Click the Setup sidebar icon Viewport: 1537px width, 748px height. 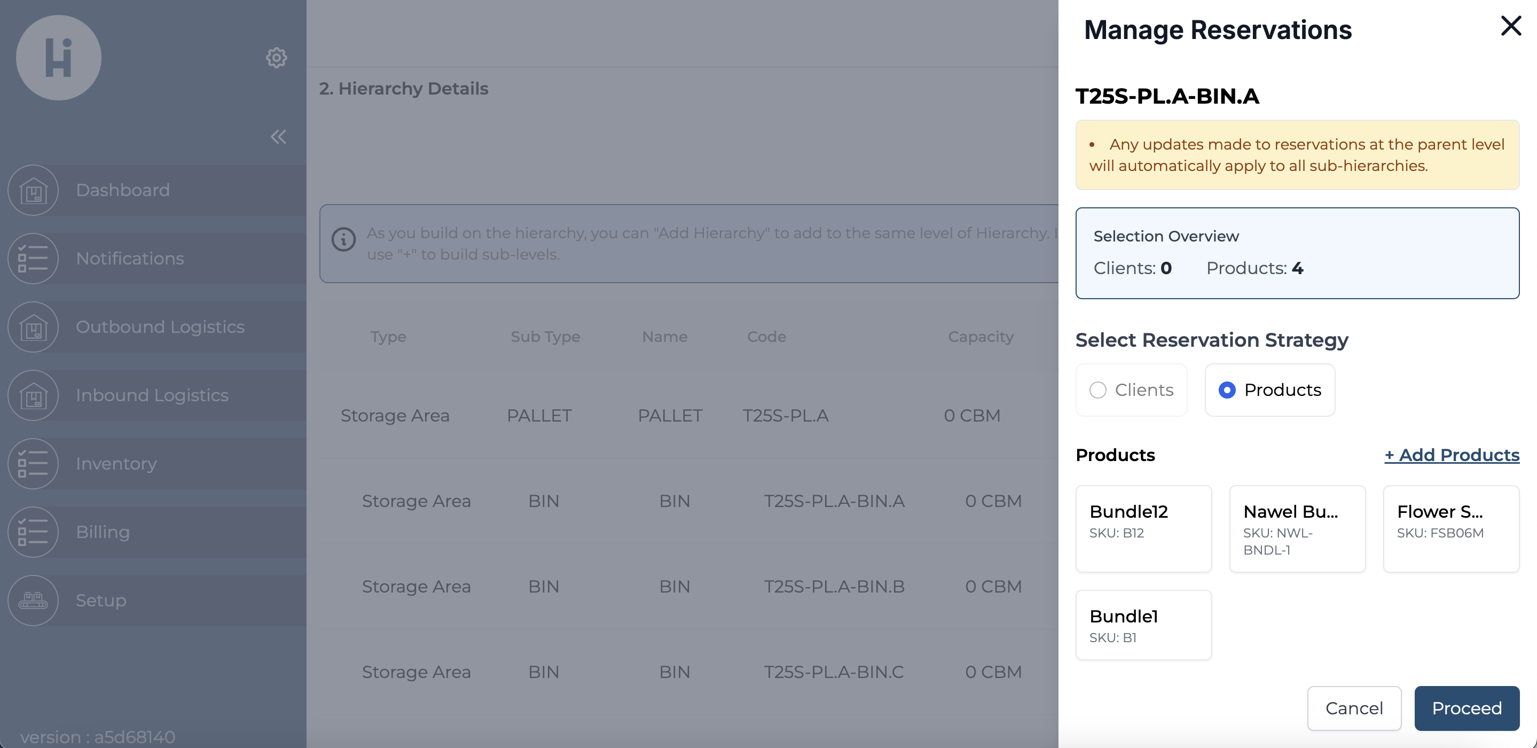click(x=34, y=598)
